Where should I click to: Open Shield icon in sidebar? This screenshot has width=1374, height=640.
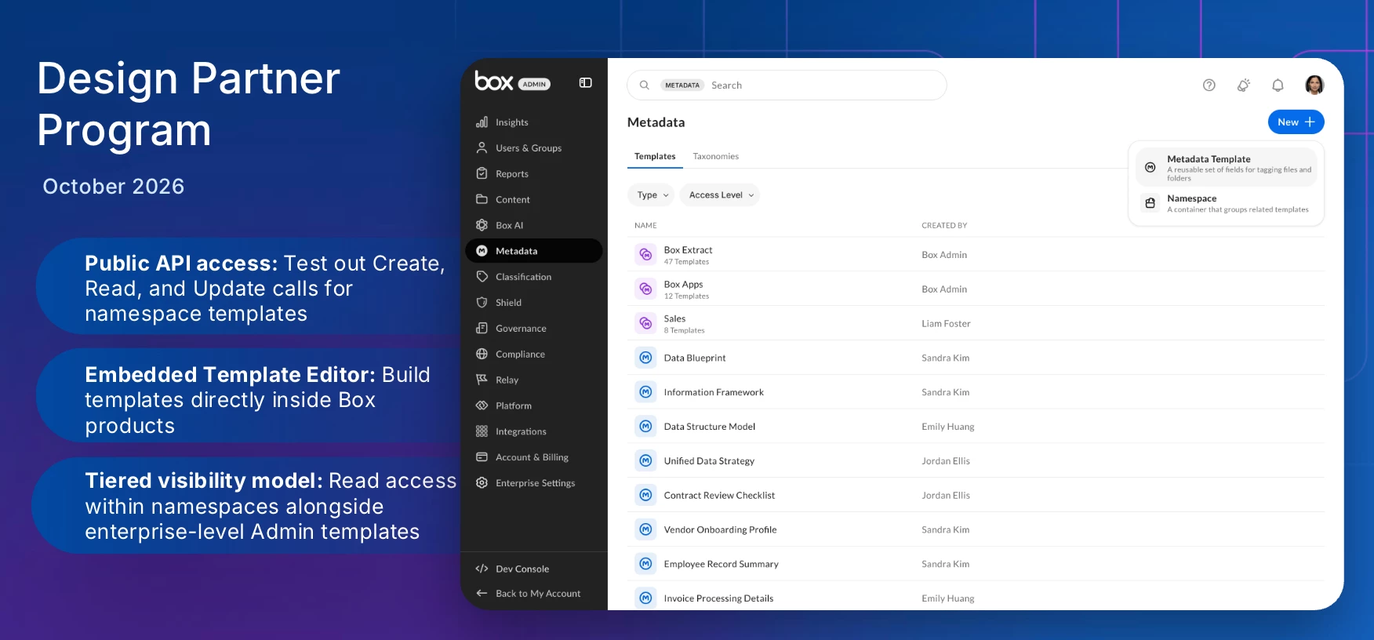click(482, 303)
